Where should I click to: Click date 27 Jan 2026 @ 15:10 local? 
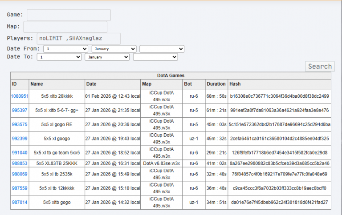click(113, 188)
